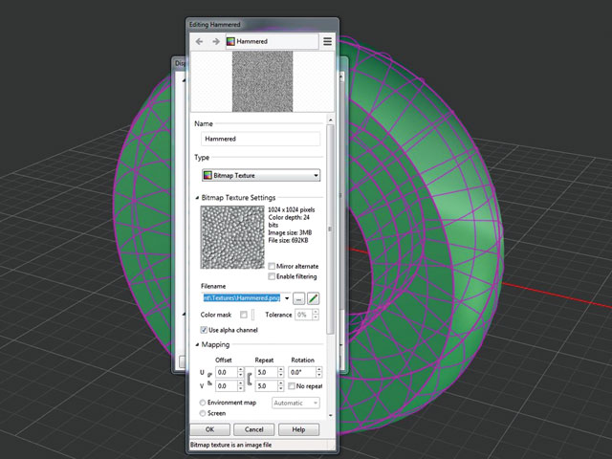Click the Name field containing Hammered

(x=260, y=139)
